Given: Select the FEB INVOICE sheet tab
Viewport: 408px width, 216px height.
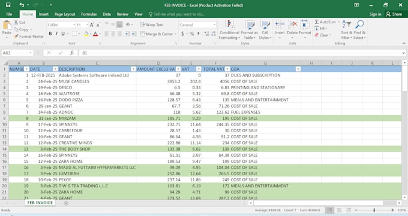Looking at the screenshot, I should pos(40,202).
